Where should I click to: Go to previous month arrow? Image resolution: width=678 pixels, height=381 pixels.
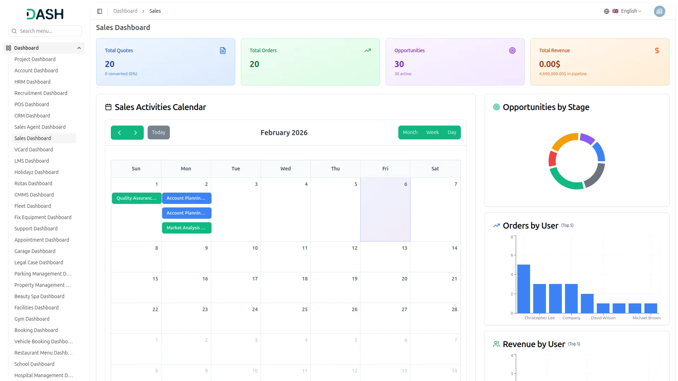[x=119, y=133]
